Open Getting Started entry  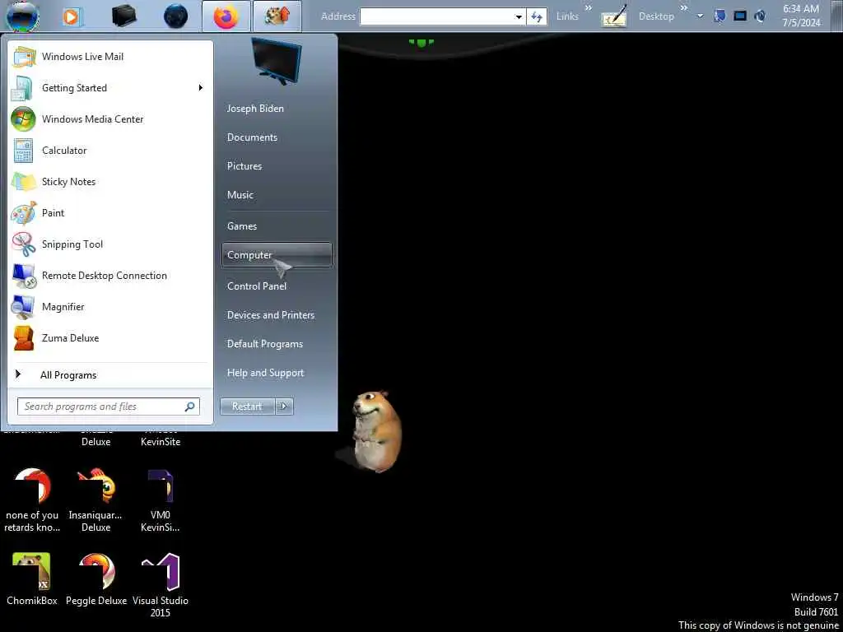pos(110,87)
